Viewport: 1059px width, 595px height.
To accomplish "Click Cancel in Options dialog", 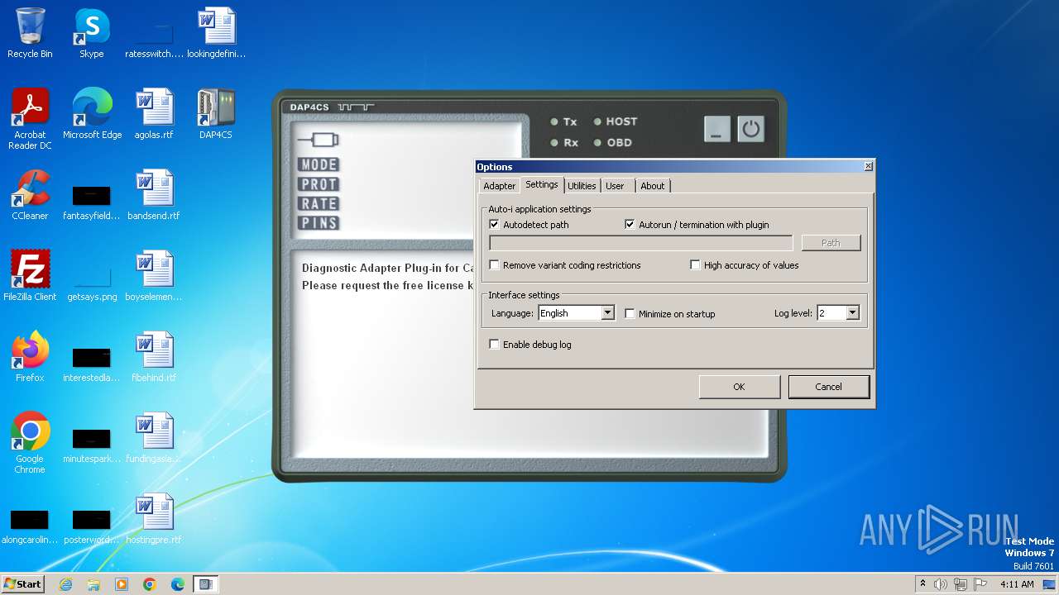I will click(828, 387).
